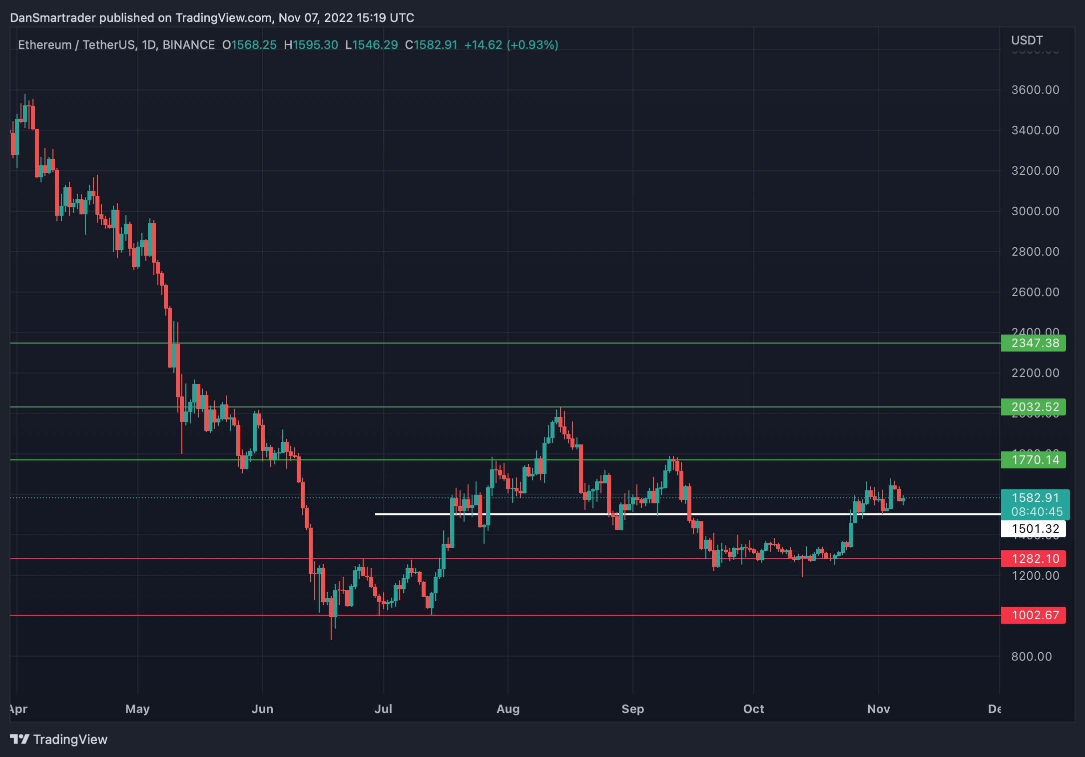Click the 2800.00 price axis label
This screenshot has width=1085, height=757.
(x=1035, y=252)
